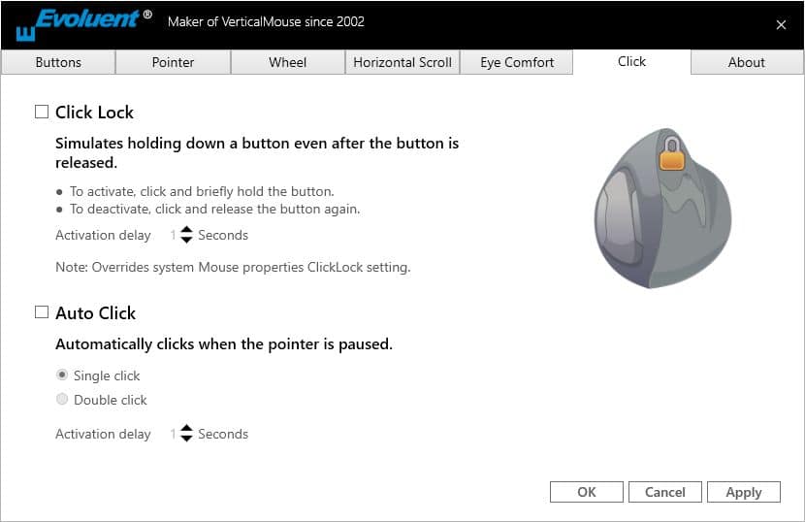Apply the current settings

point(743,492)
